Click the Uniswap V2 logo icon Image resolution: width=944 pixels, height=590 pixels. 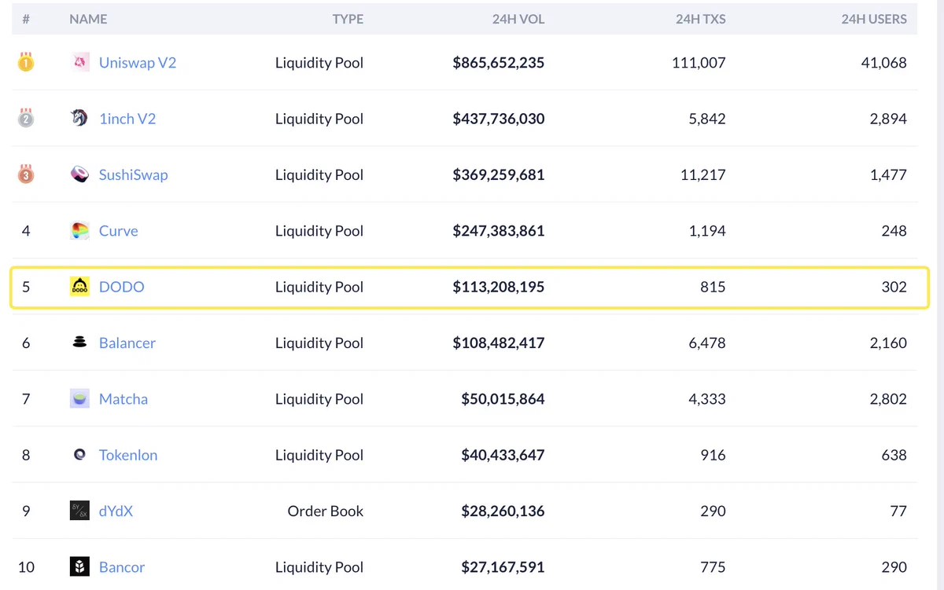click(79, 63)
